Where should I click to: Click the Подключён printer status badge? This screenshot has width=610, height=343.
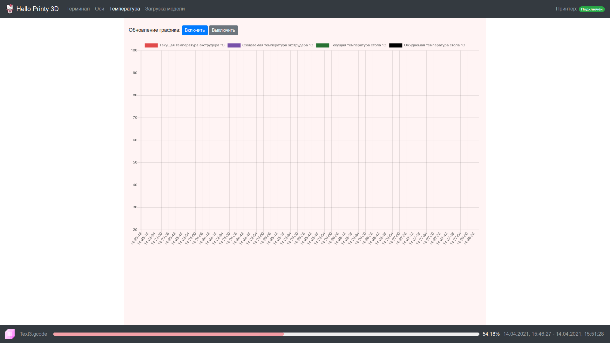pos(592,9)
